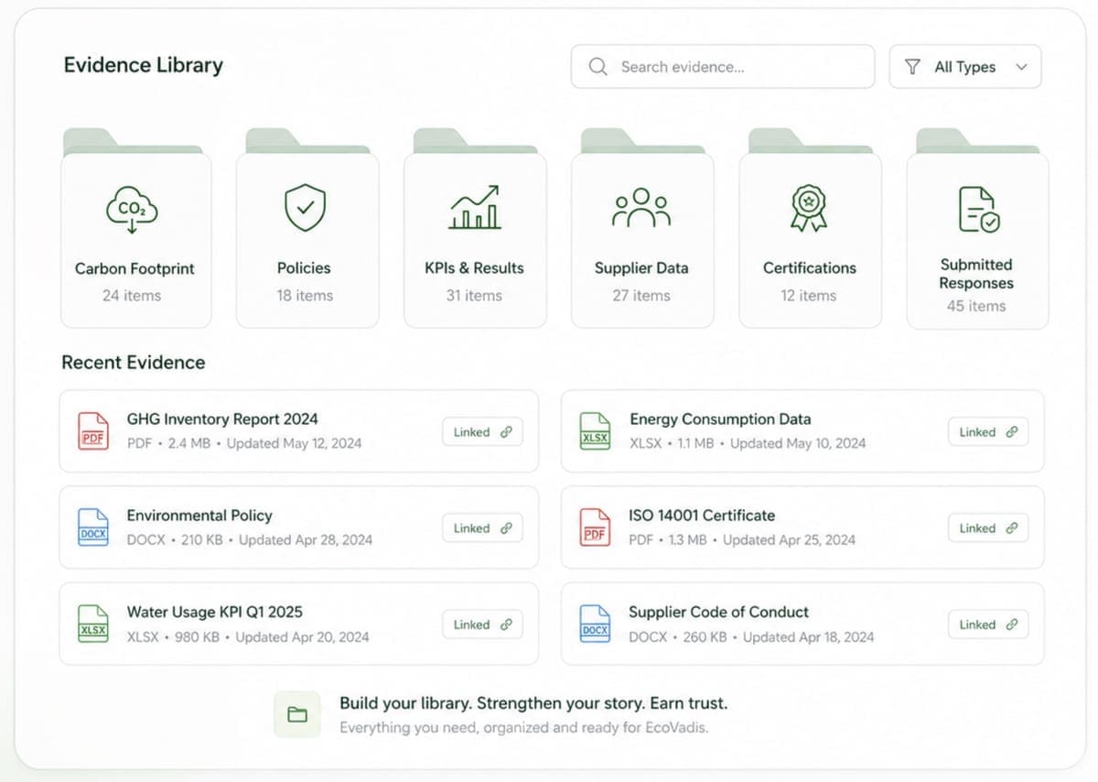Click the "12 items" count
Image resolution: width=1098 pixels, height=782 pixels.
click(x=809, y=296)
